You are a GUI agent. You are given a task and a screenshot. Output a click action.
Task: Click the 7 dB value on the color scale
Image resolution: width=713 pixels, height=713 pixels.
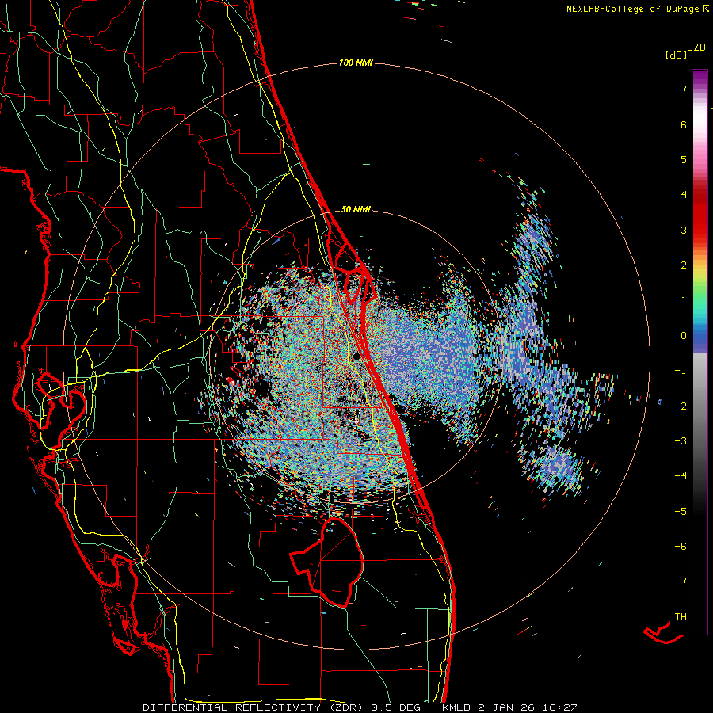[684, 89]
